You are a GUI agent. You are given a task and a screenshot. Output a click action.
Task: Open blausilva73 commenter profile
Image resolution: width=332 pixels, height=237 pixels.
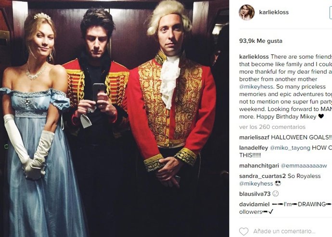255,194
